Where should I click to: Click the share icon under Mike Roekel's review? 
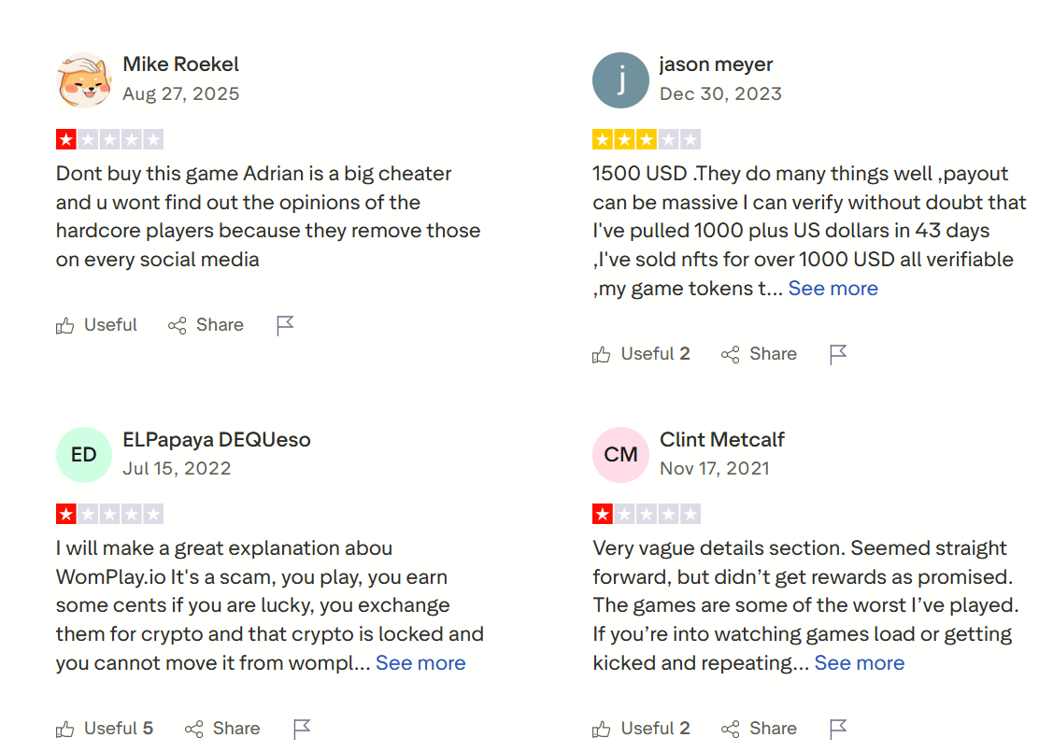(177, 326)
